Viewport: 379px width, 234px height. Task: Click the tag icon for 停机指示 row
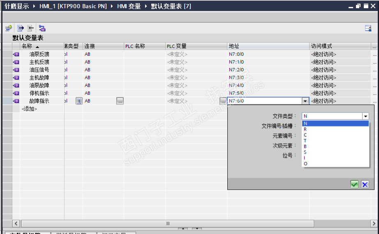16,93
